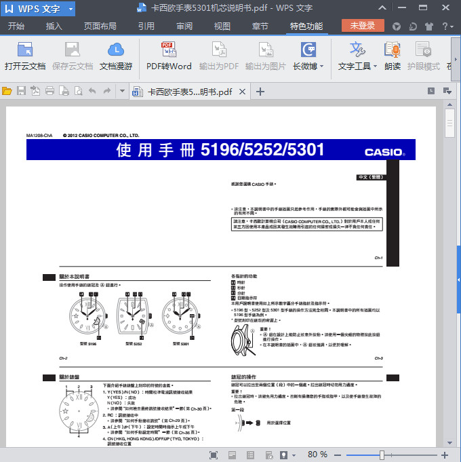Open print preview magnifier icon
Image resolution: width=461 pixels, height=462 pixels.
pyautogui.click(x=79, y=91)
